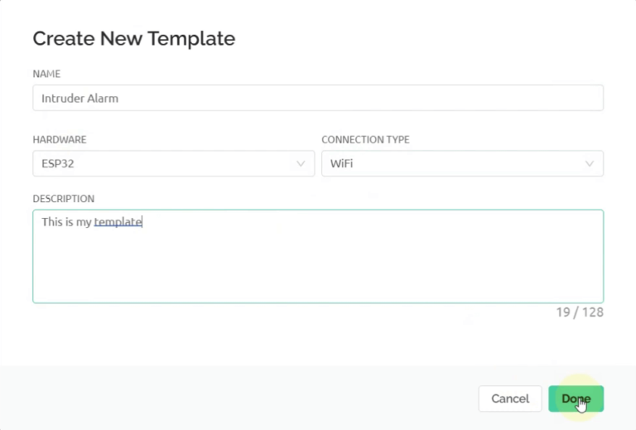Click the "Create New Template" heading
Screen dimensions: 636x430
(x=133, y=38)
